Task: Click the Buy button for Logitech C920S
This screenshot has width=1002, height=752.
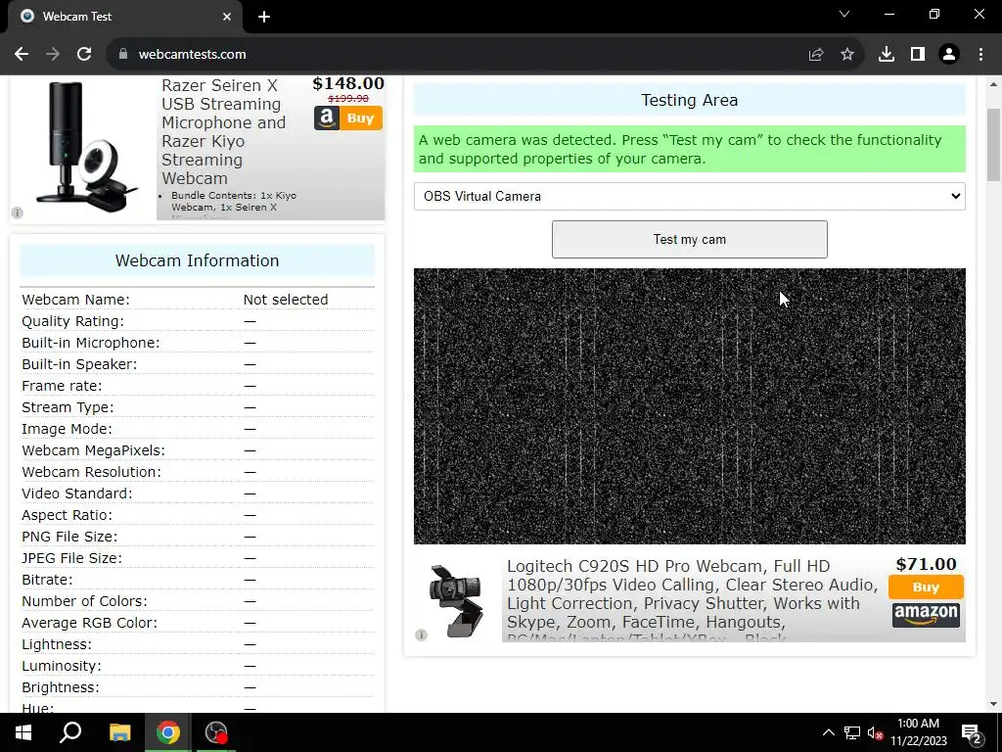Action: tap(926, 587)
